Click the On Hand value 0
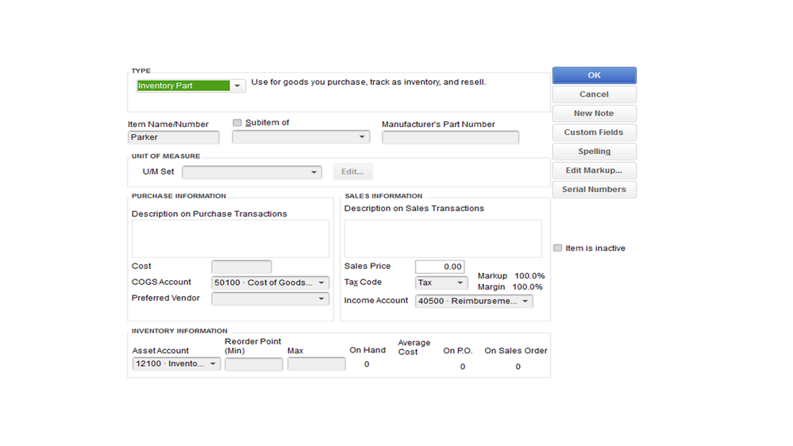This screenshot has width=793, height=446. [x=367, y=364]
